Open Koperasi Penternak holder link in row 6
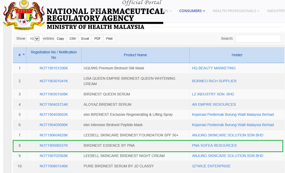Image resolution: width=285 pixels, height=173 pixels. coord(233,125)
